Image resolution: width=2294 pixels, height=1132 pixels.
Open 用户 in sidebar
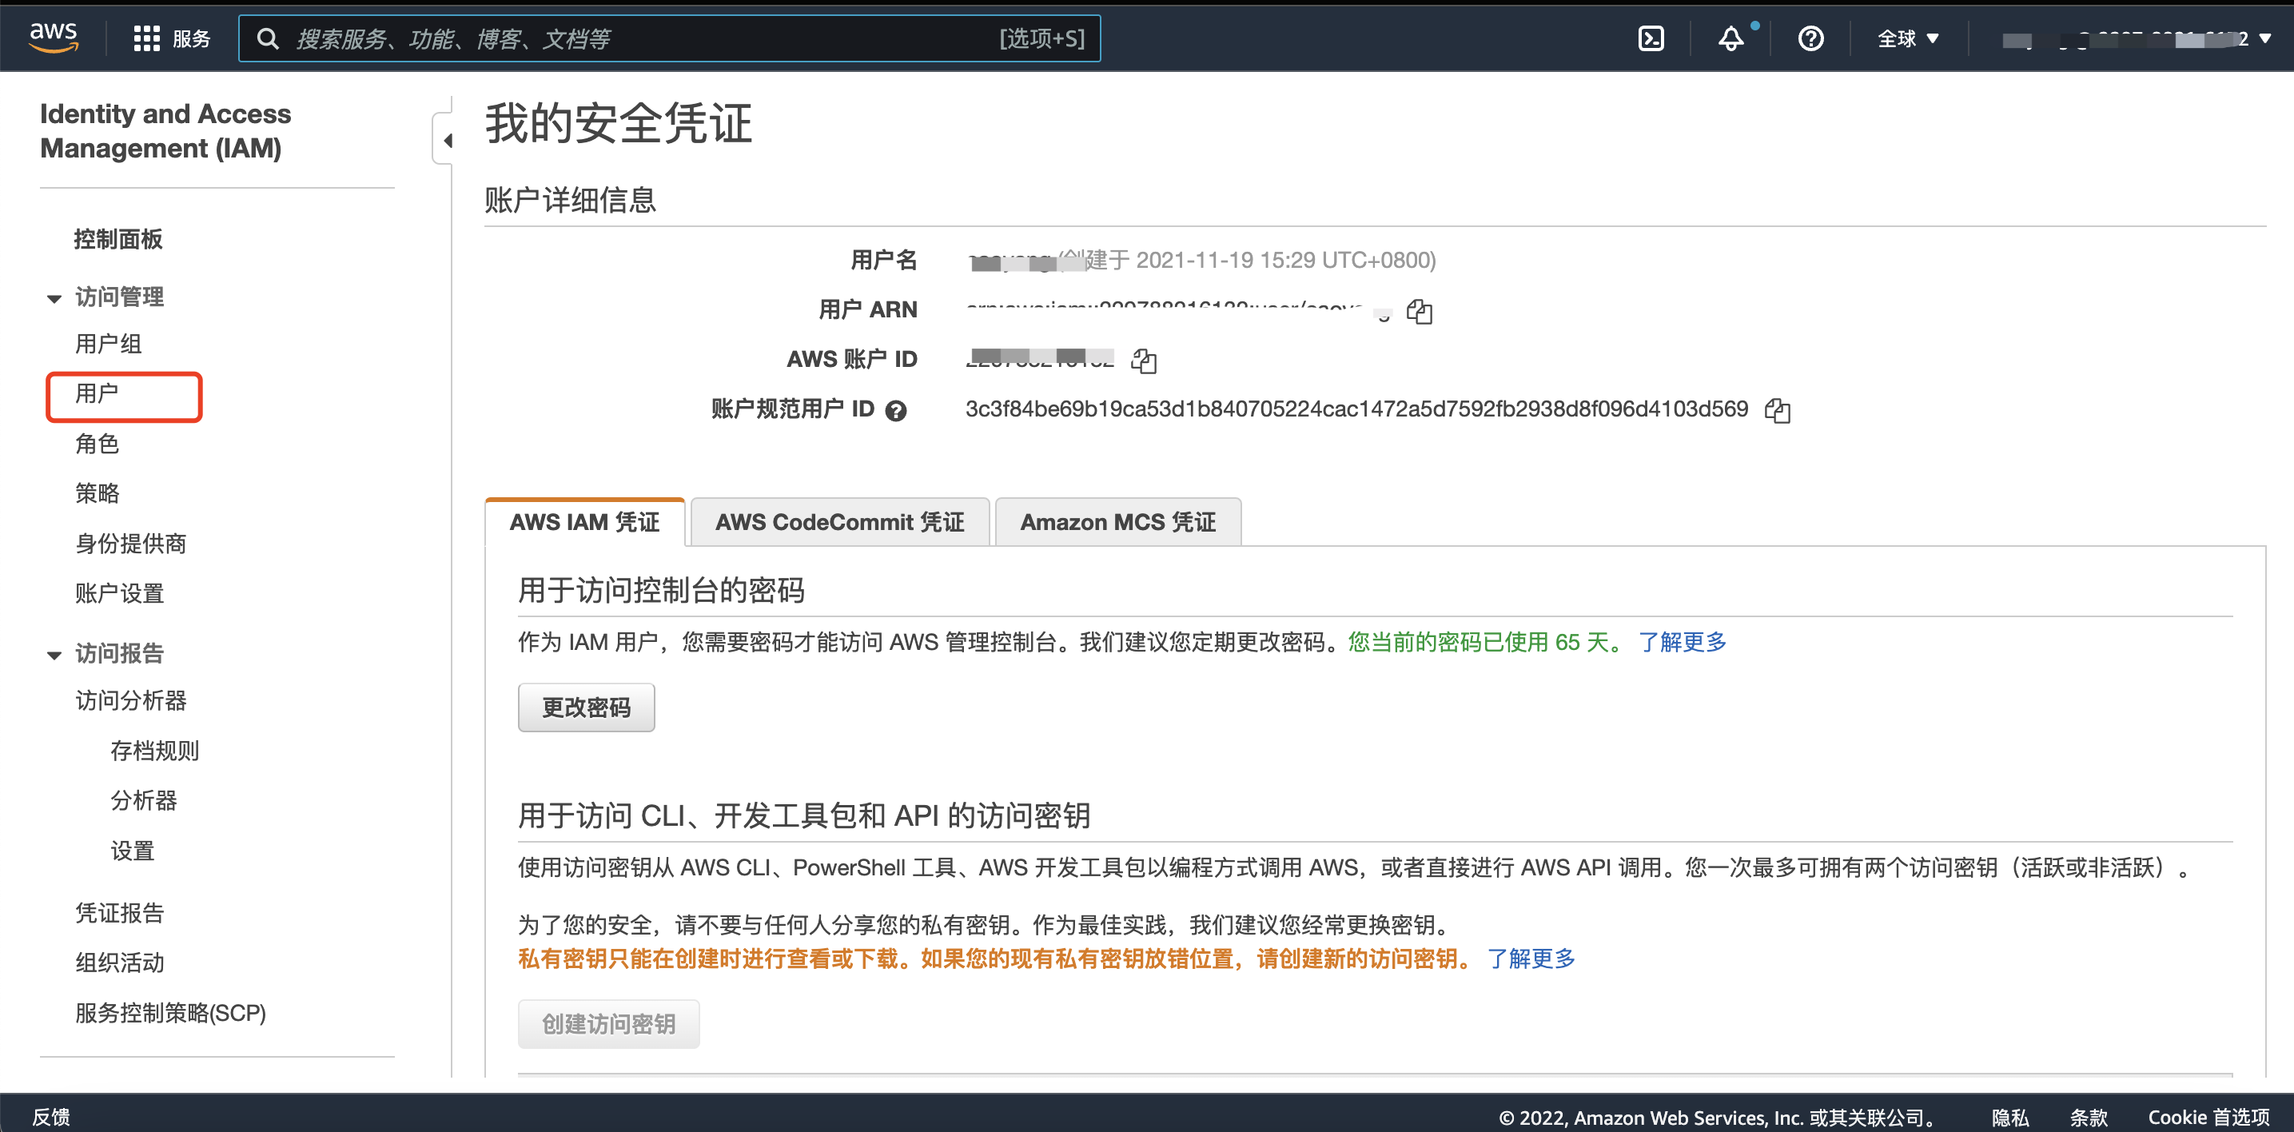coord(97,393)
